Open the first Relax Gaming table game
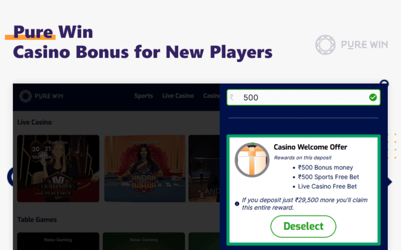Image resolution: width=401 pixels, height=250 pixels. tap(58, 241)
